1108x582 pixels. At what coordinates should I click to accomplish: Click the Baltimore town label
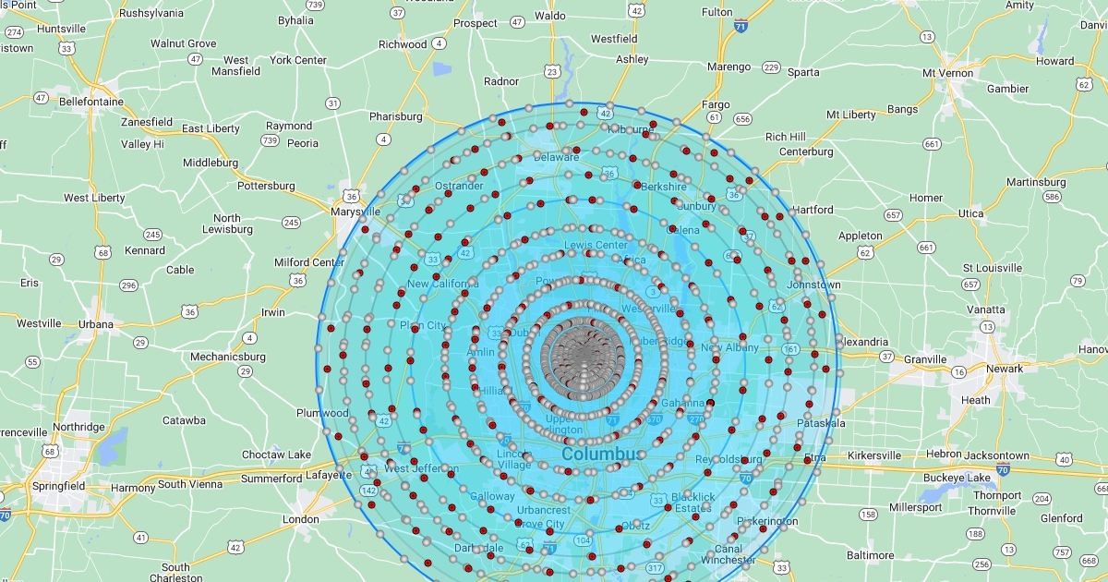[870, 555]
